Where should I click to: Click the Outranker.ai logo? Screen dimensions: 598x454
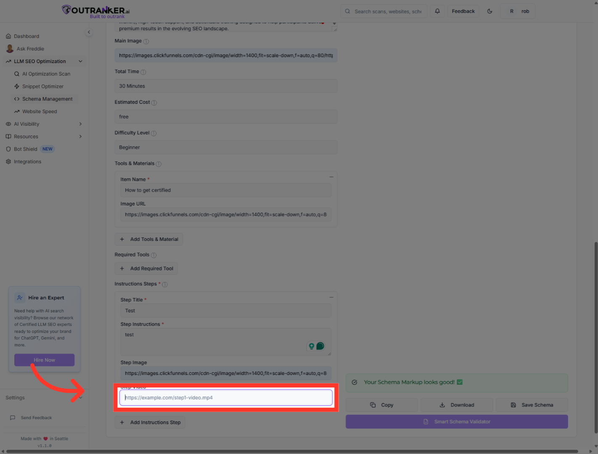(96, 11)
